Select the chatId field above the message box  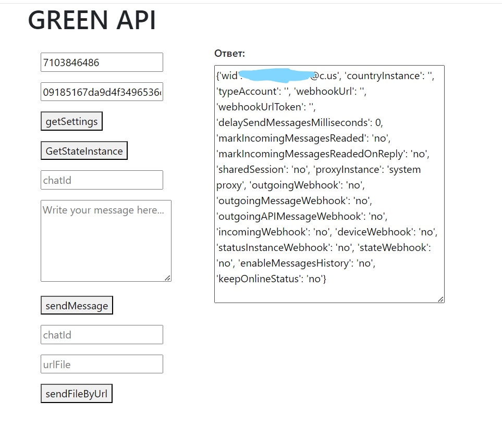tap(102, 180)
